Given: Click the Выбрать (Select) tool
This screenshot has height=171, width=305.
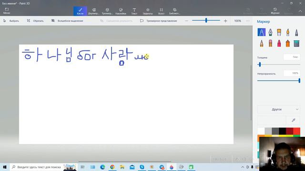Looking at the screenshot, I should pyautogui.click(x=11, y=21).
